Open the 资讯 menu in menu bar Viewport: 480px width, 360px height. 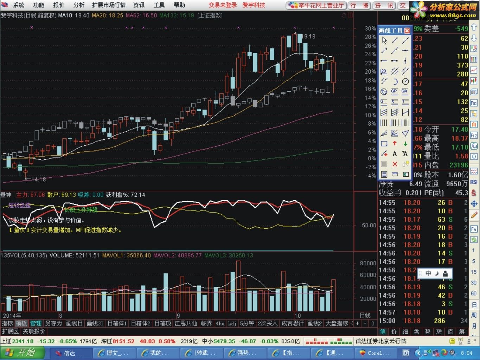(x=139, y=5)
